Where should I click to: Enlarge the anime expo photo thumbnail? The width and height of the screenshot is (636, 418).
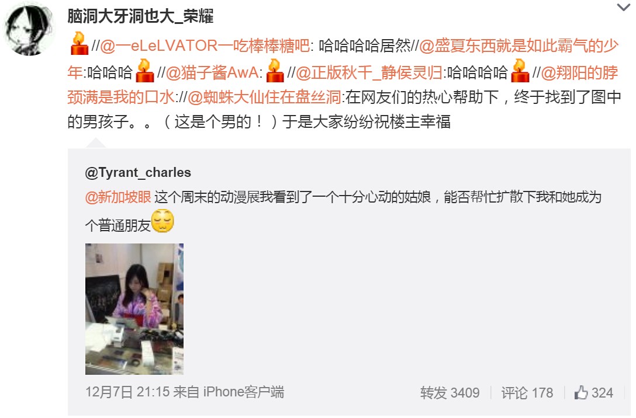[134, 309]
